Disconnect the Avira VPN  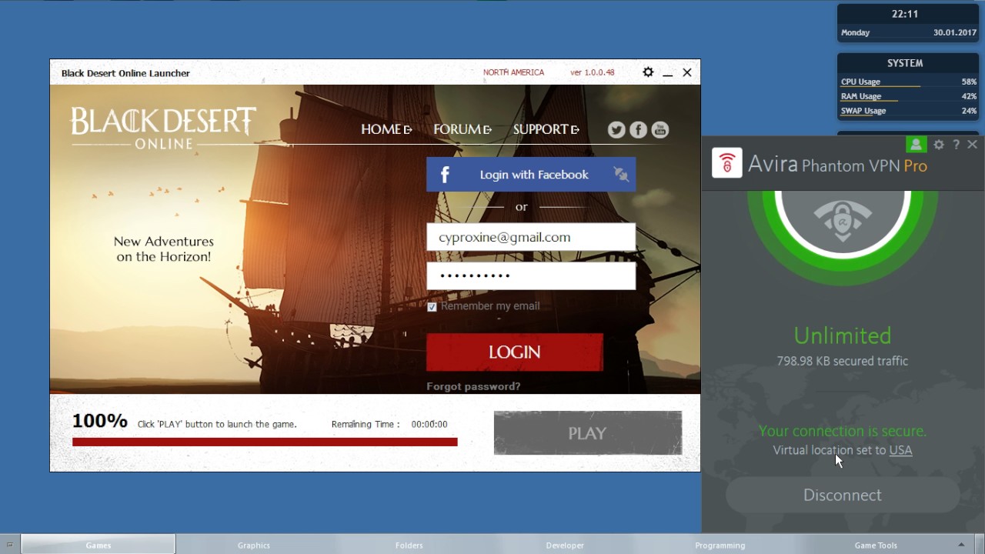[x=843, y=495]
